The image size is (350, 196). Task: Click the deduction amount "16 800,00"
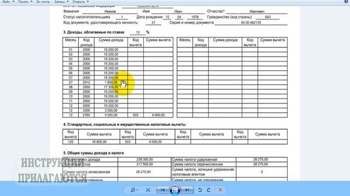pos(99,142)
